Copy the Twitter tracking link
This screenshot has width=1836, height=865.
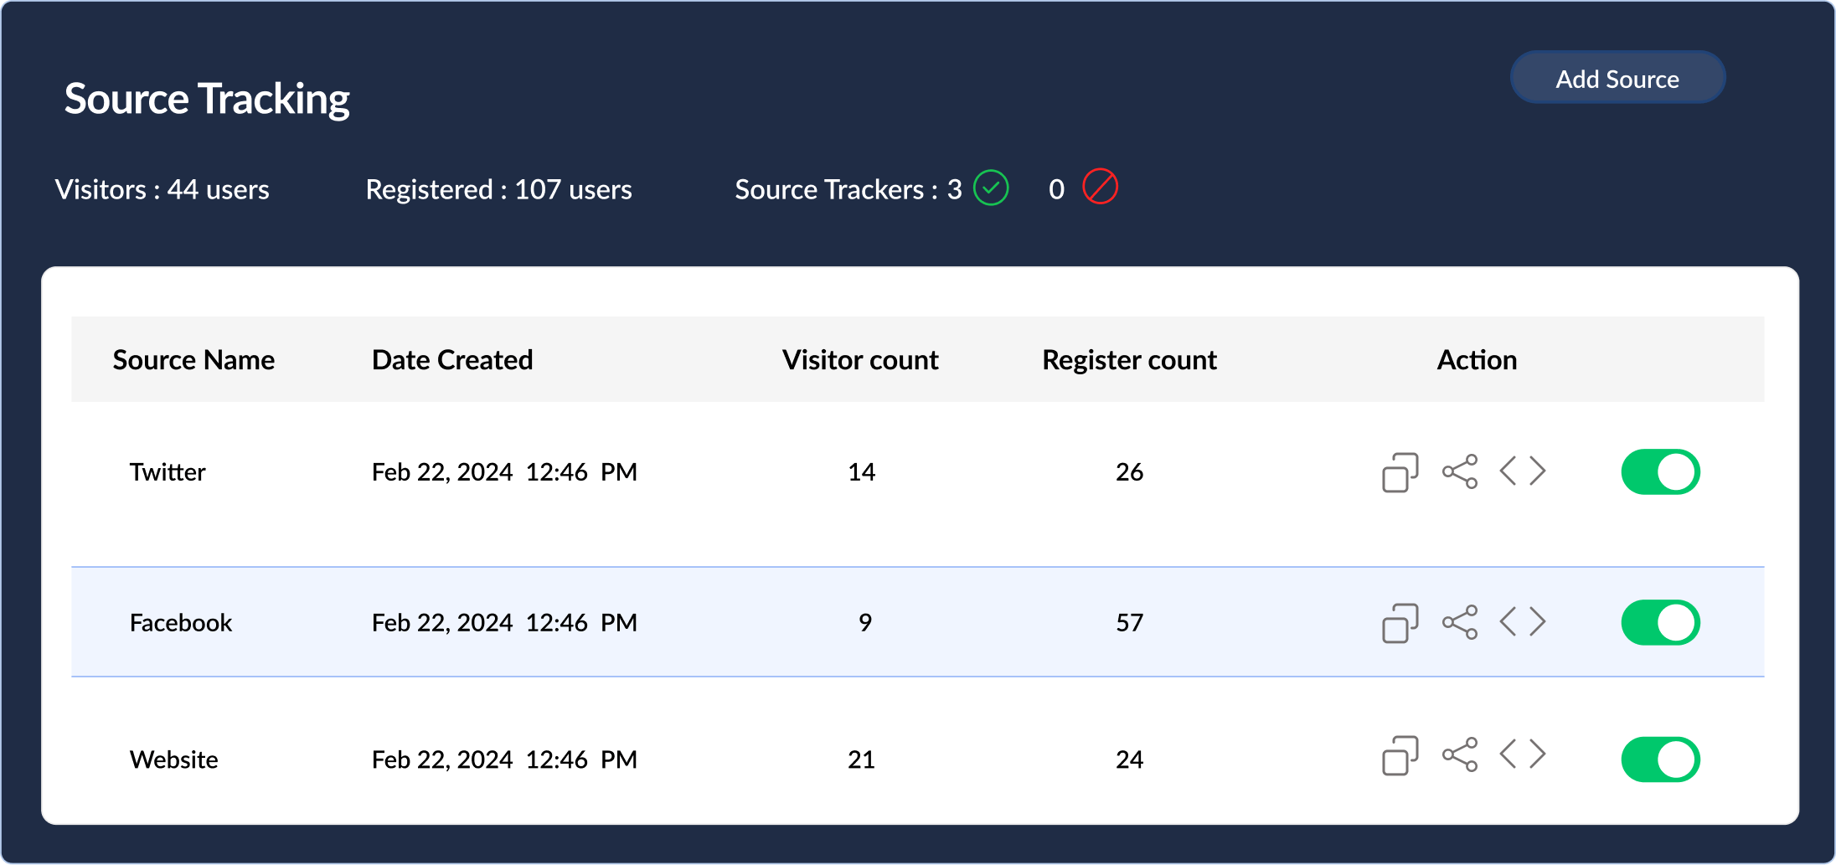tap(1399, 471)
